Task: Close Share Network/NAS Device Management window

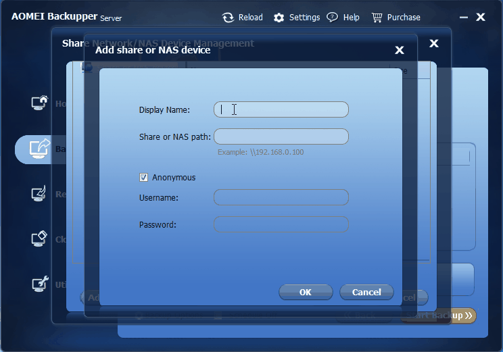Action: click(434, 43)
